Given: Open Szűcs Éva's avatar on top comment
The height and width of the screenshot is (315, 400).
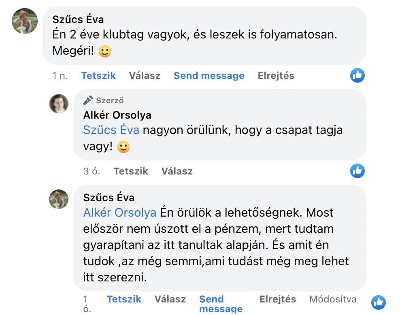Looking at the screenshot, I should coord(25,21).
